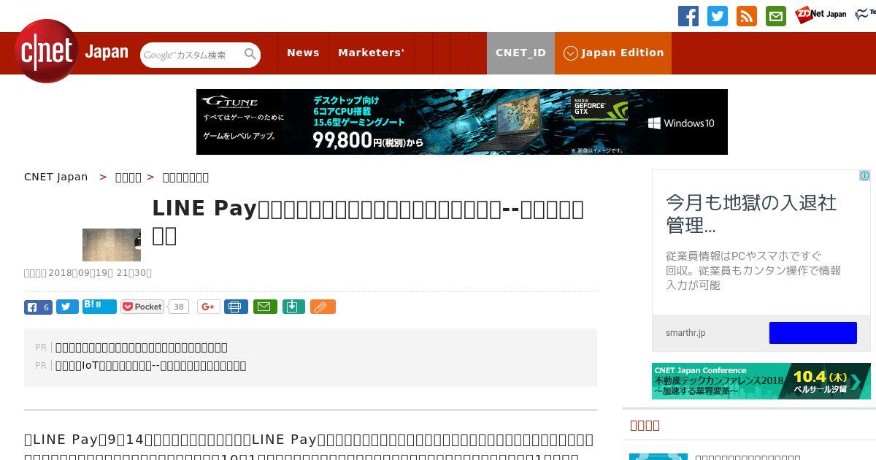Visit the ZDNet Japan logo link
Viewport: 876px width, 460px height.
click(821, 15)
